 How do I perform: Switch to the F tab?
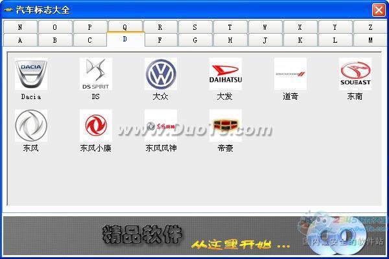(x=160, y=40)
